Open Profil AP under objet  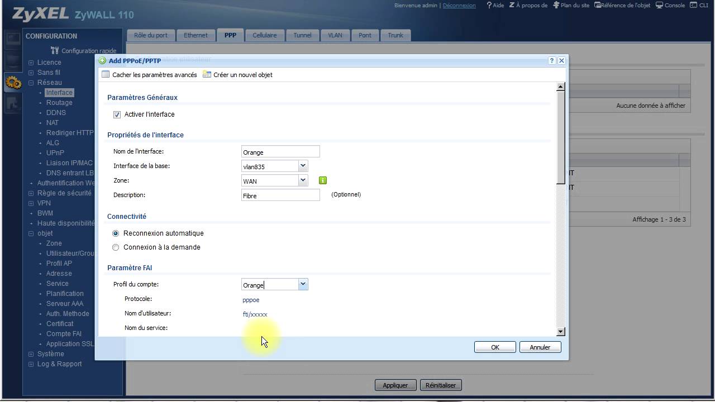pos(59,264)
